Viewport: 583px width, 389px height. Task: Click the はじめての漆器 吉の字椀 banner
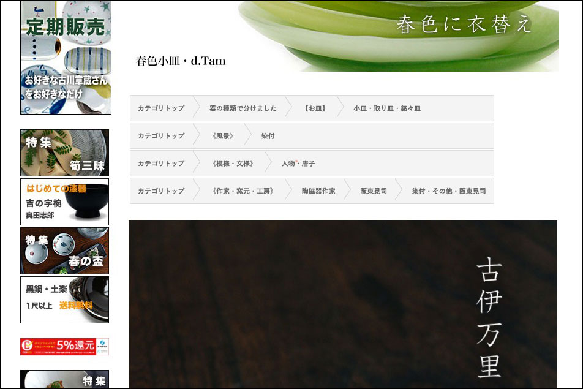pyautogui.click(x=64, y=202)
